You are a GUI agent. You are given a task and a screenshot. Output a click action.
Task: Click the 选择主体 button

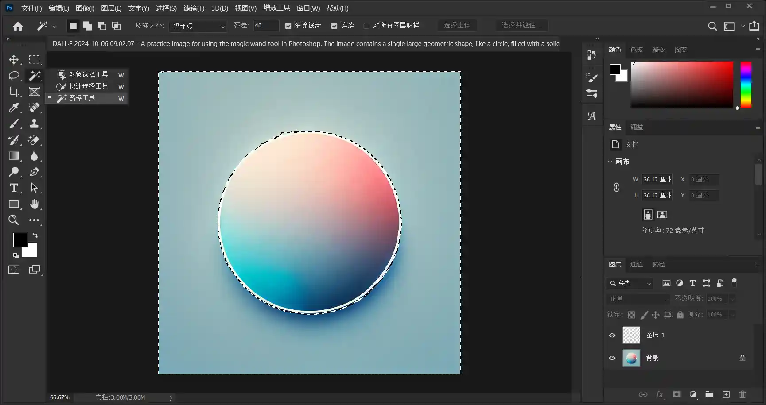click(x=457, y=26)
